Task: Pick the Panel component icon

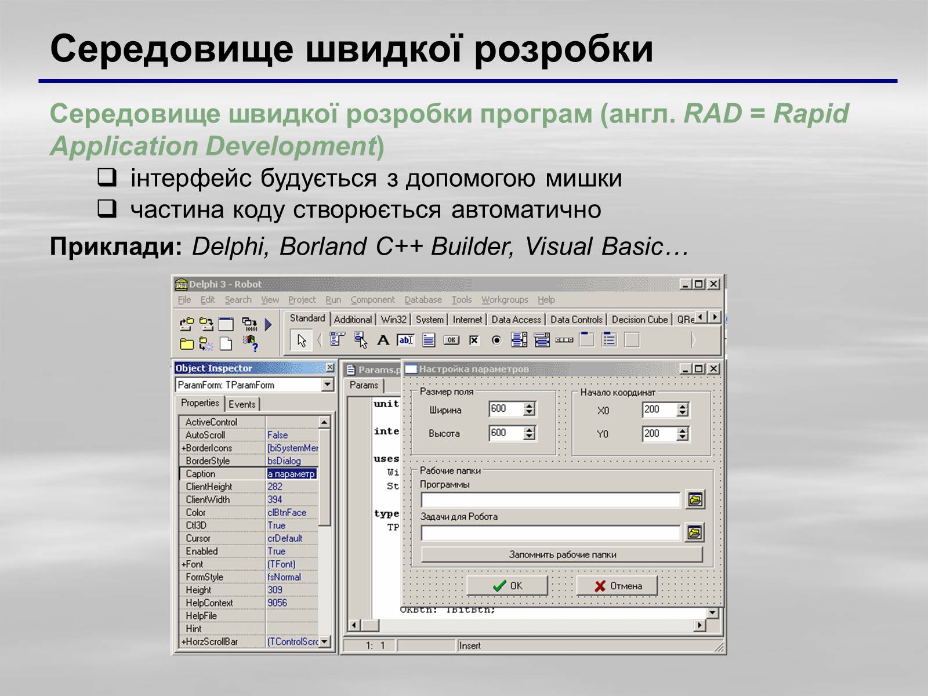Action: click(x=632, y=340)
